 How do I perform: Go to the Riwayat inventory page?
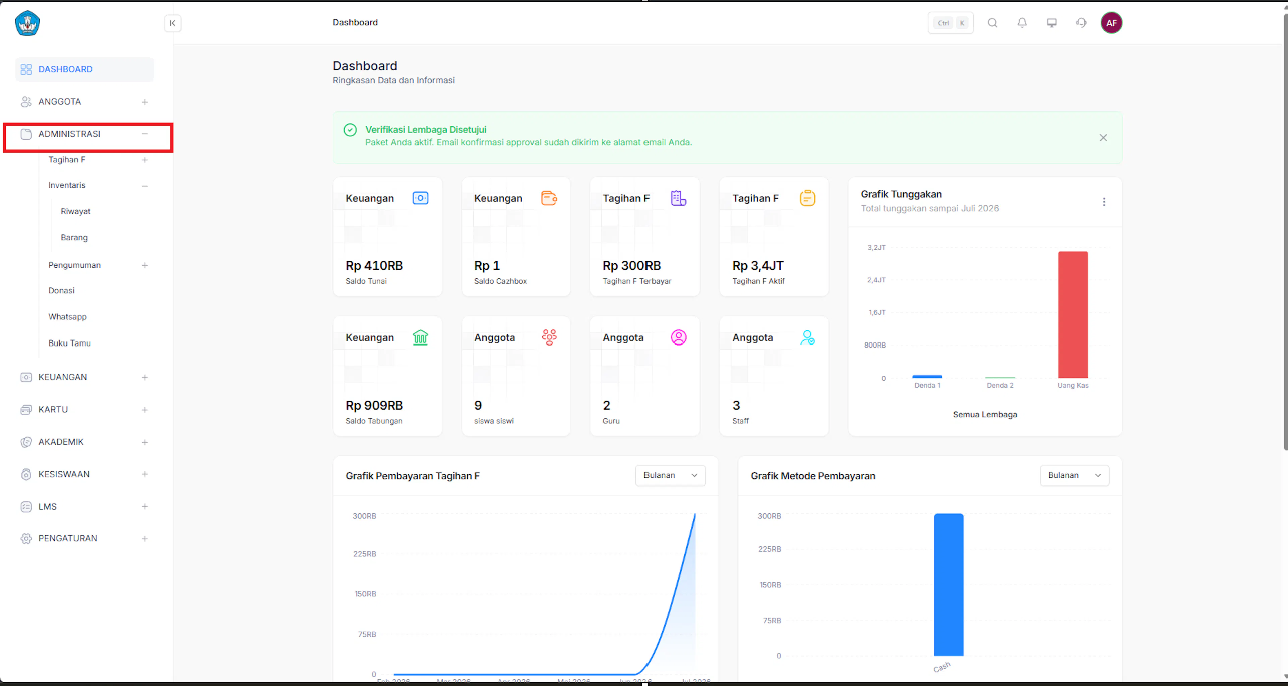75,211
